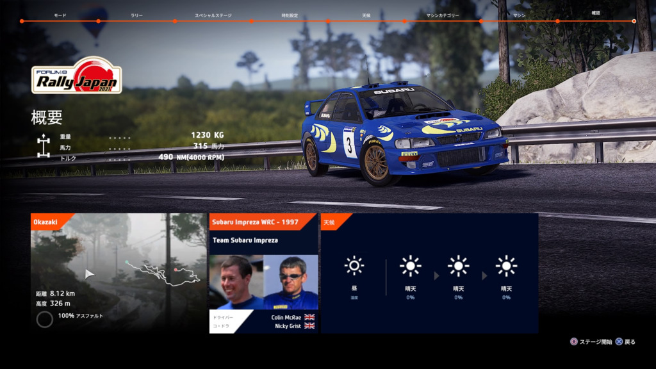656x369 pixels.
Task: Click the 315 馬力 horsepower value
Action: [x=208, y=146]
